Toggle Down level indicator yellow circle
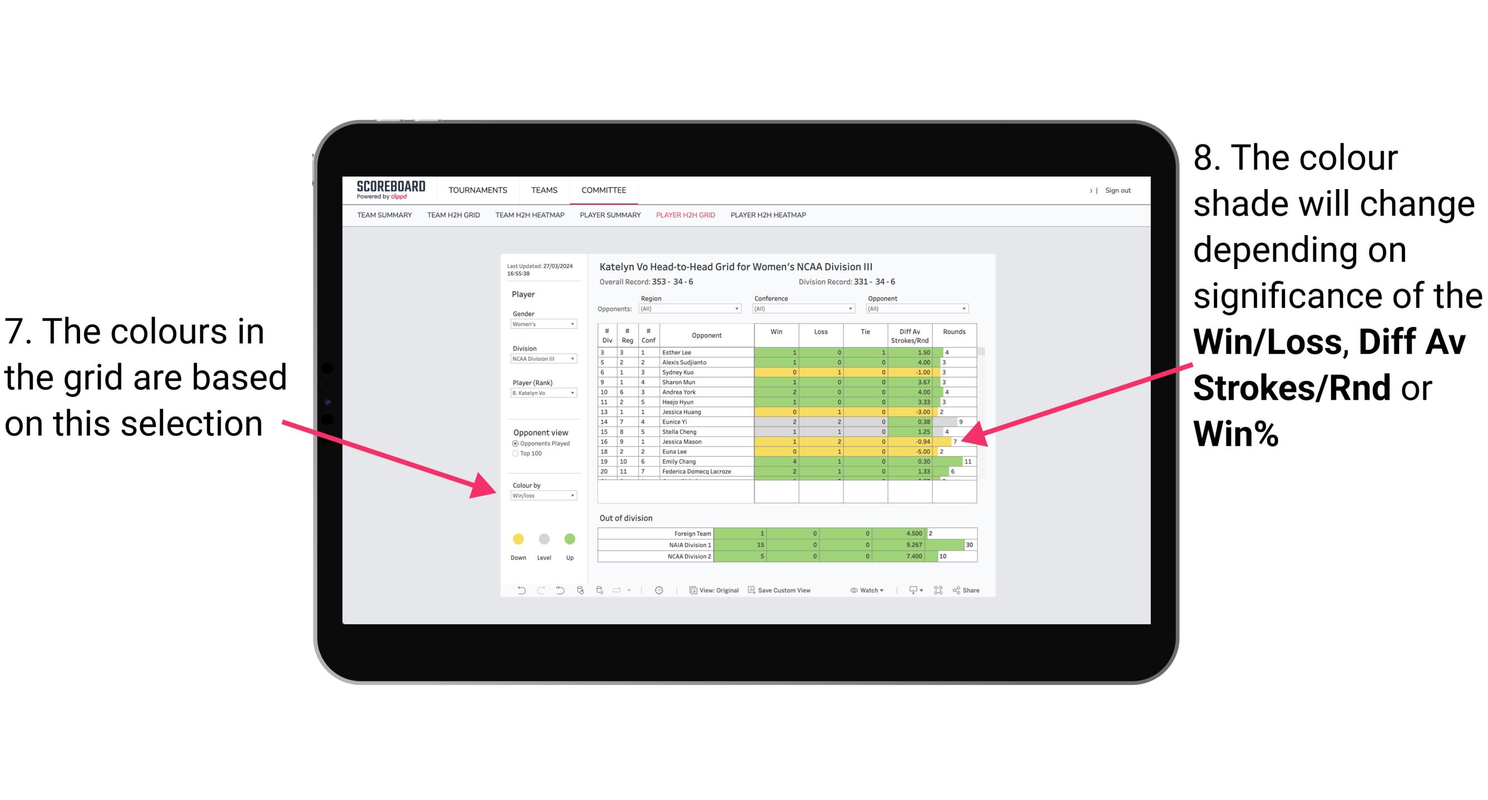1488x800 pixels. (517, 538)
